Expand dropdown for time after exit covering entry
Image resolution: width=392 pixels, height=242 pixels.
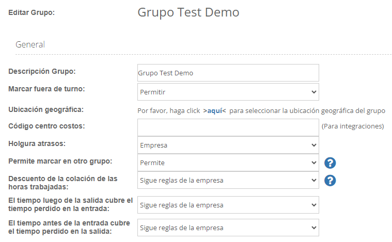(x=228, y=205)
